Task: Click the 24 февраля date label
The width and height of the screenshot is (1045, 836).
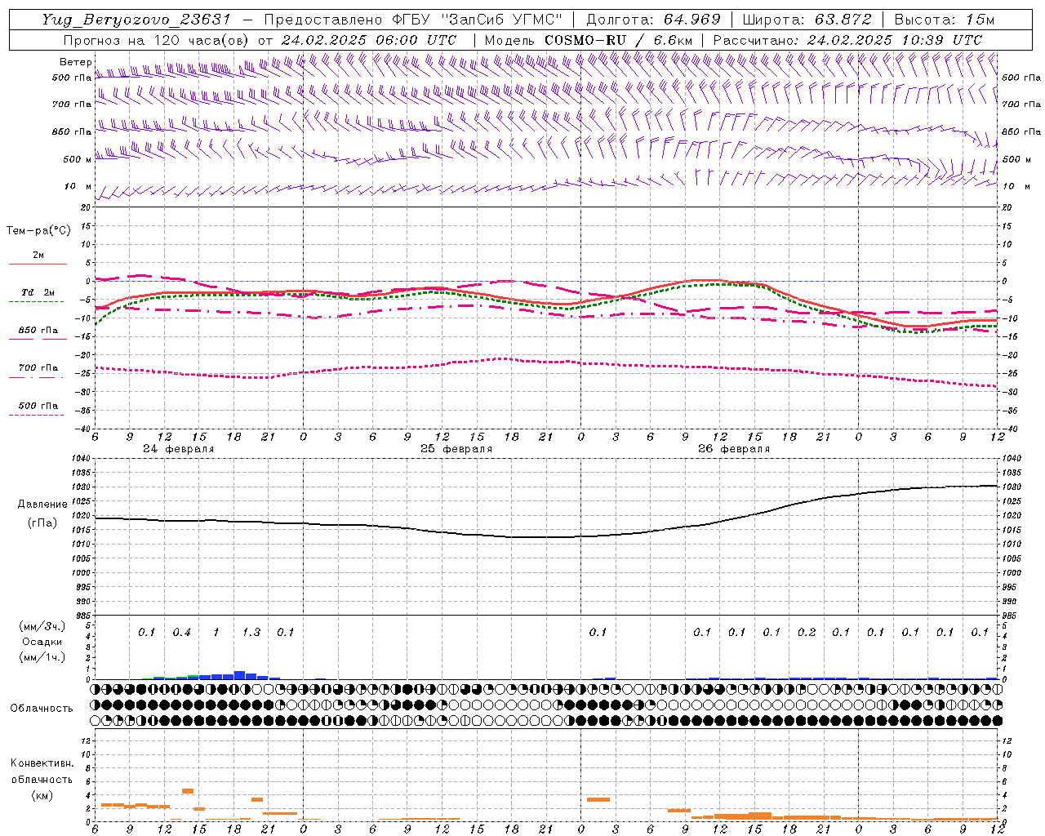Action: [x=178, y=449]
